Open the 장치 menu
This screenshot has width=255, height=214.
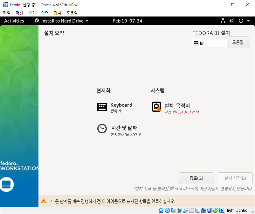pos(58,13)
